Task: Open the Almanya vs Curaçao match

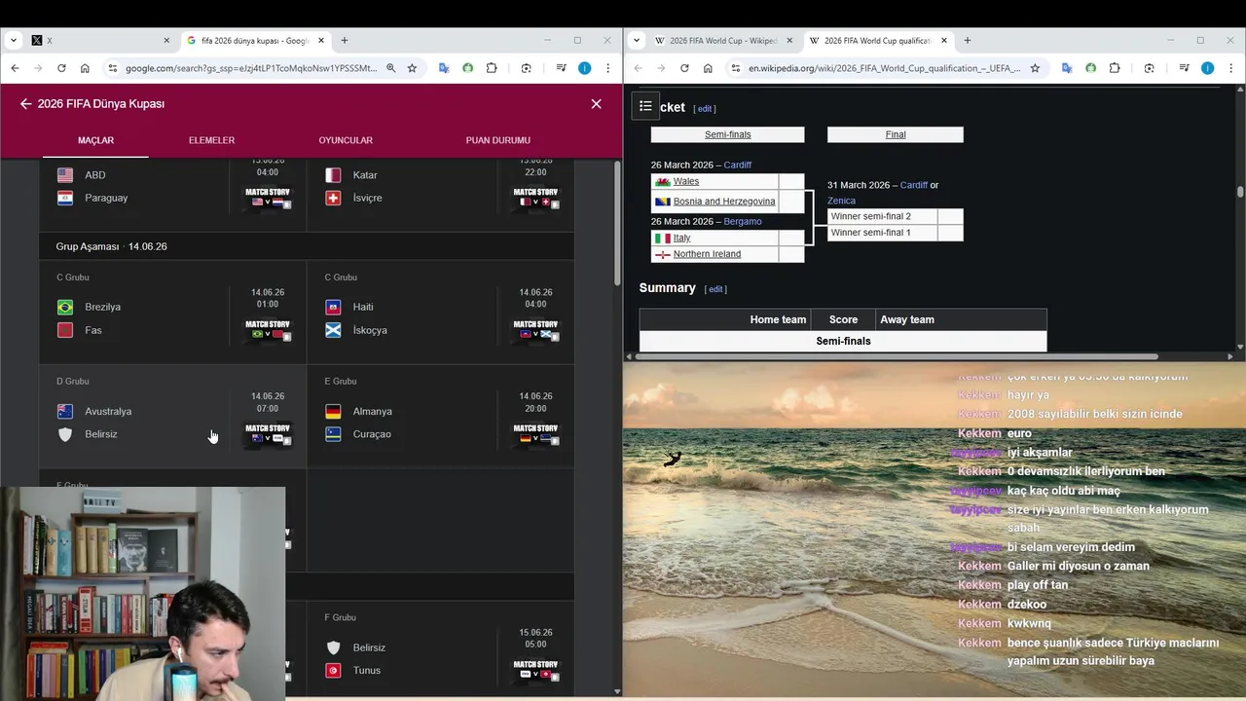Action: pyautogui.click(x=440, y=416)
